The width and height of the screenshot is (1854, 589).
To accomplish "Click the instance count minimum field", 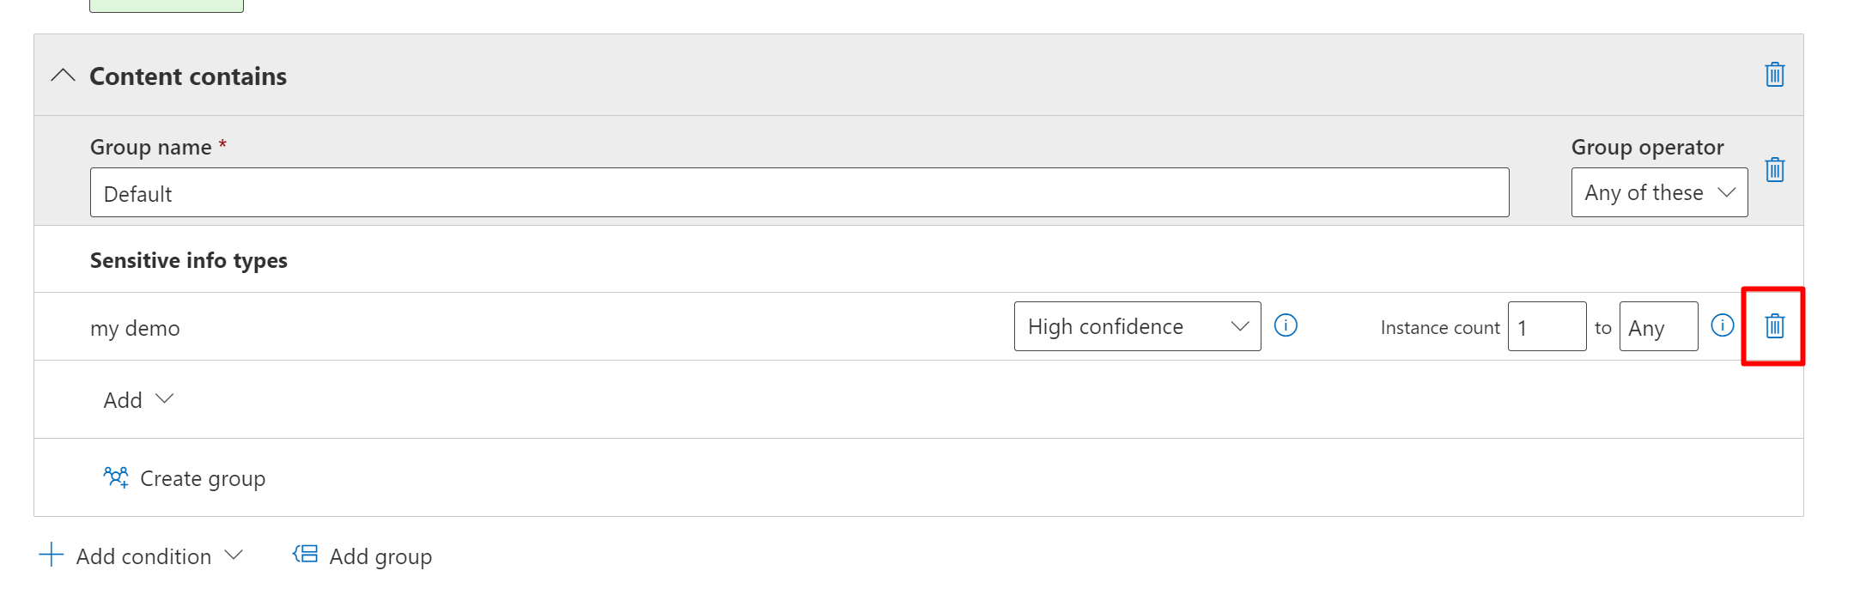I will pyautogui.click(x=1547, y=326).
